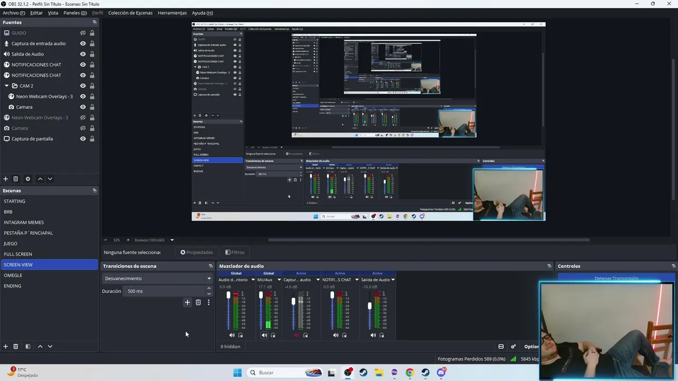Open Salida de Audio channel options arrow
Image resolution: width=678 pixels, height=381 pixels.
[x=393, y=279]
